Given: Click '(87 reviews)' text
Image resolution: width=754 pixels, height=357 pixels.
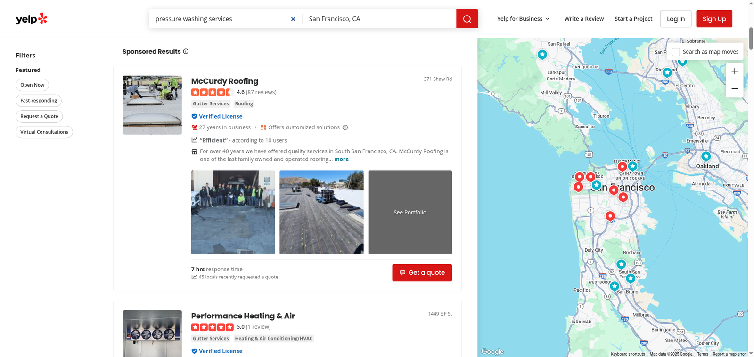Looking at the screenshot, I should [x=261, y=92].
